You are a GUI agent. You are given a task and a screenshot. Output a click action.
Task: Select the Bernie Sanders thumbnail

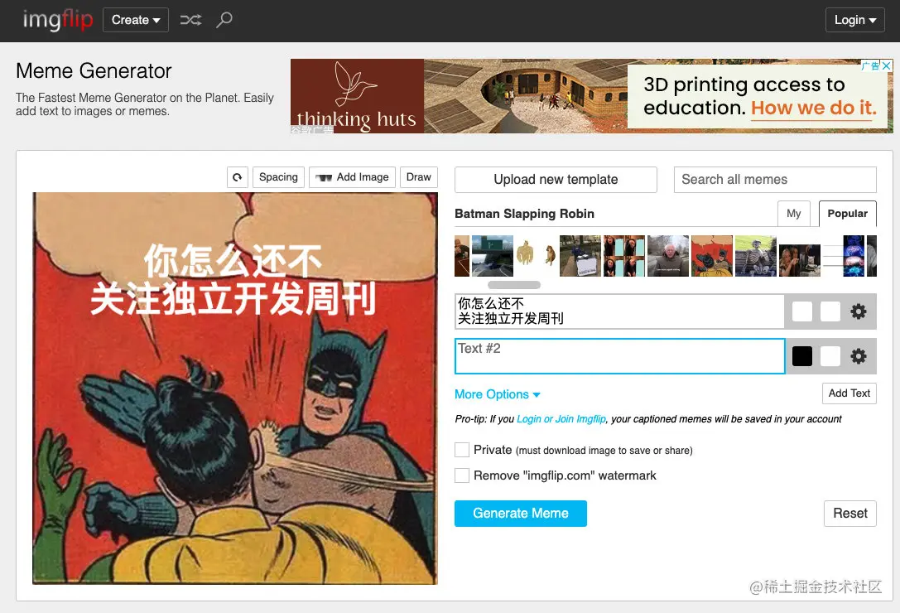tap(668, 256)
